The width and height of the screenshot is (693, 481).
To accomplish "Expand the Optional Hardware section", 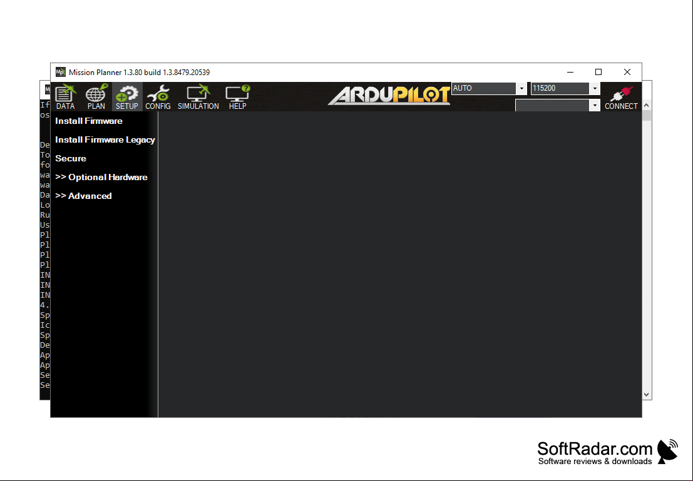I will (101, 177).
